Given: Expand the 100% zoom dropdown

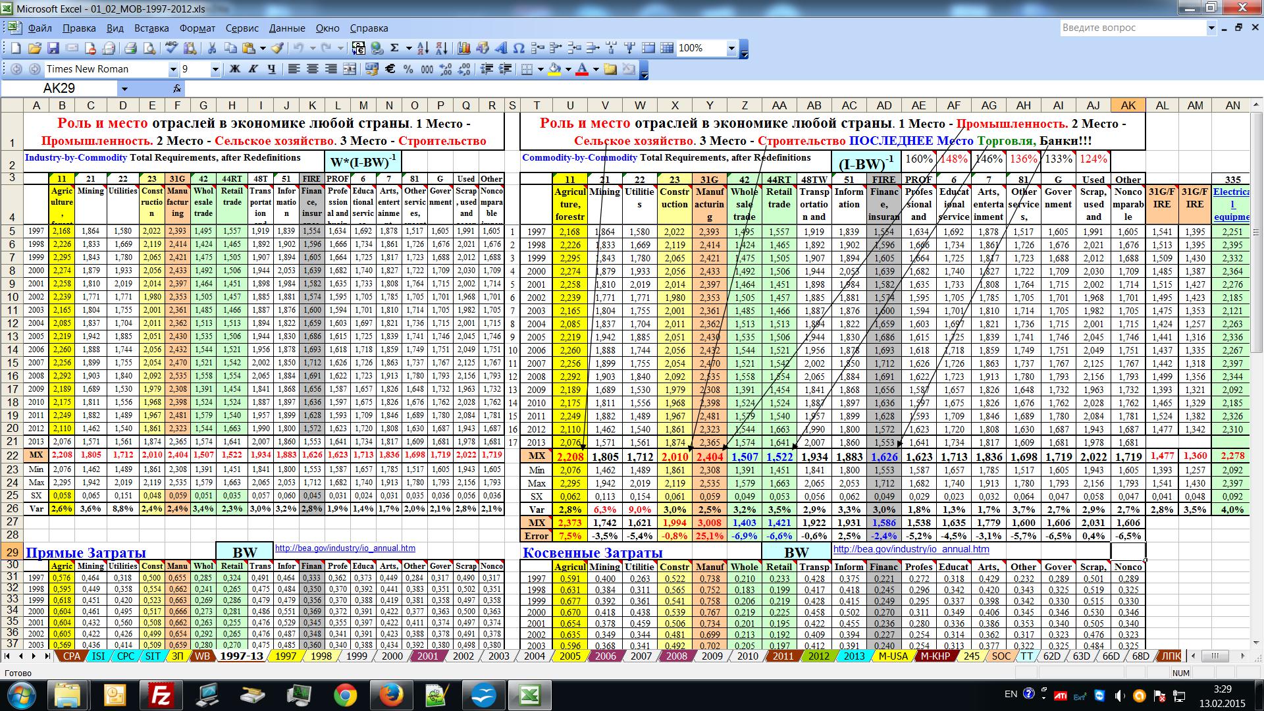Looking at the screenshot, I should pyautogui.click(x=731, y=48).
